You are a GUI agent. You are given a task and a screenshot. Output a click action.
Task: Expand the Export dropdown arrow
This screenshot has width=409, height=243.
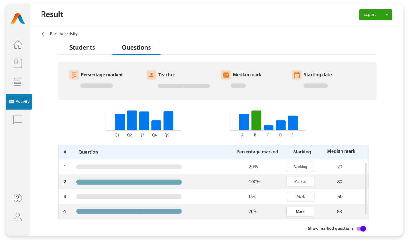point(387,15)
